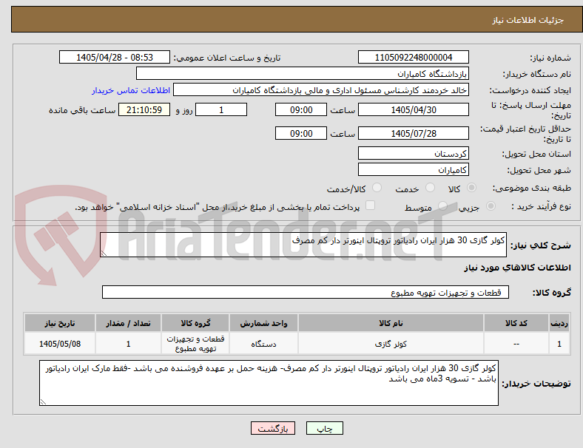This screenshot has width=583, height=448.
Task: Click the requester field خالد خردمند
Action: click(321, 90)
